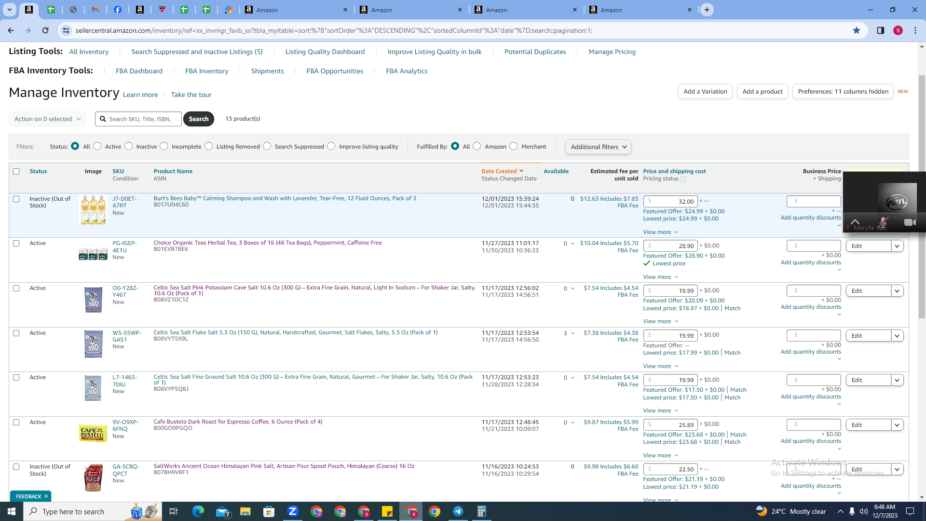
Task: Go to Shipments
Action: (x=267, y=71)
